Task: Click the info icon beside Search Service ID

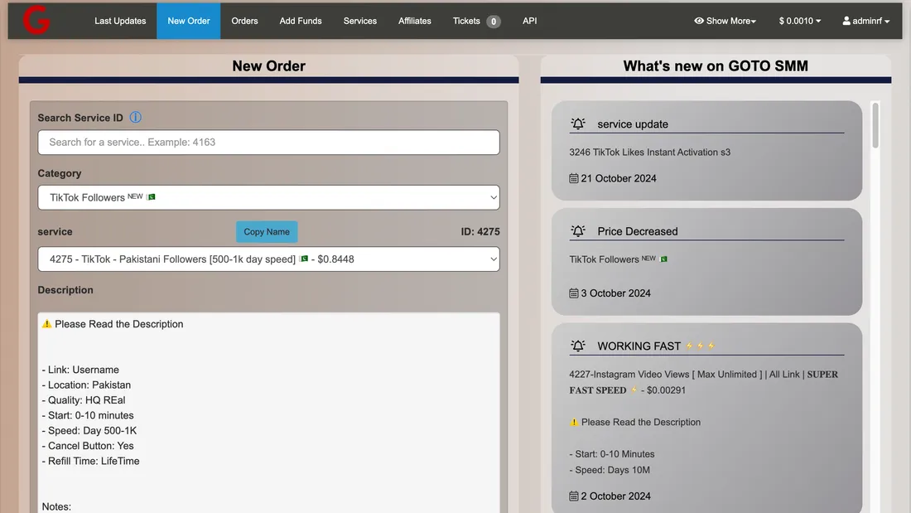Action: tap(135, 118)
